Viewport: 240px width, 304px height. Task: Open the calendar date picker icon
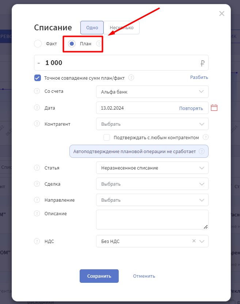(x=214, y=107)
